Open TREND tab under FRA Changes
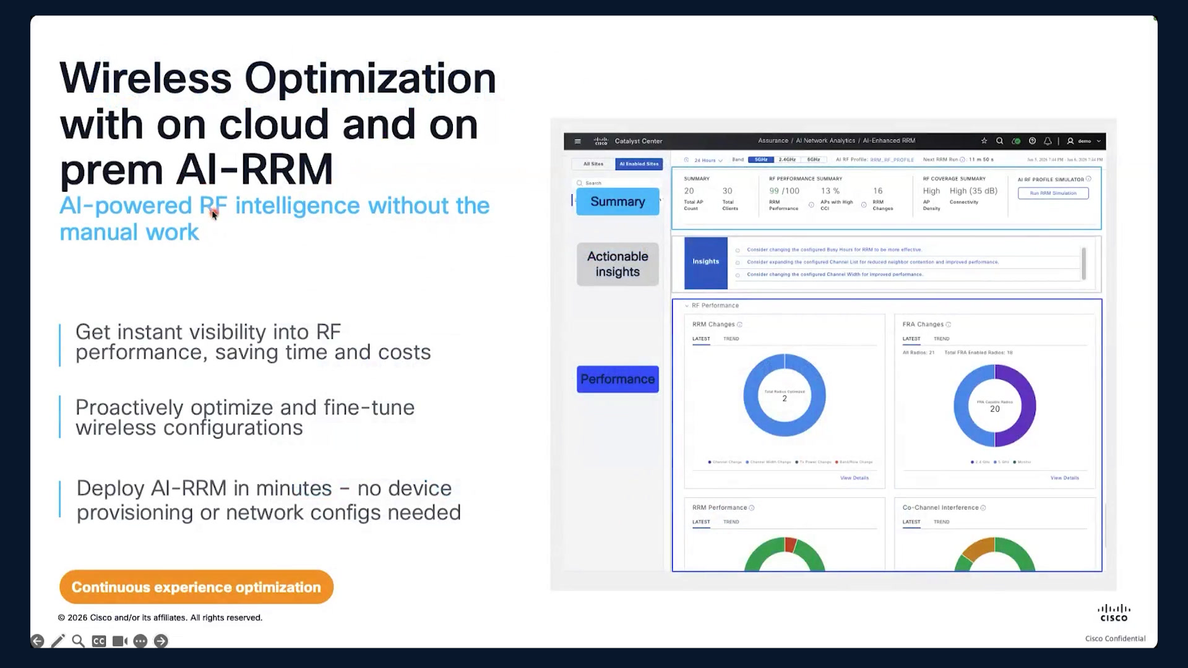 point(941,339)
